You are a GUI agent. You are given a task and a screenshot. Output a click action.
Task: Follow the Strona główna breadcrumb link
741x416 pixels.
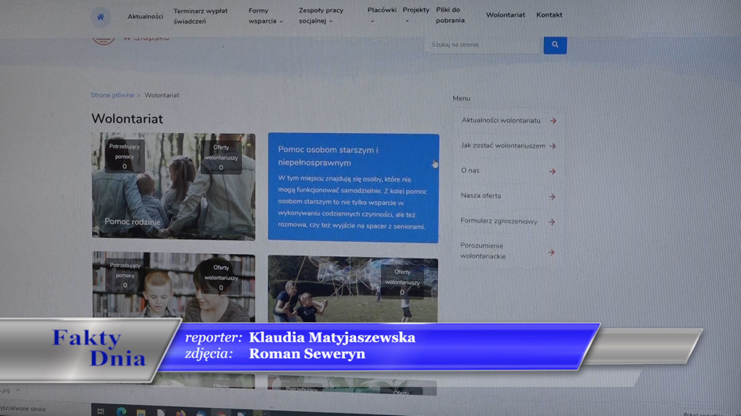112,95
